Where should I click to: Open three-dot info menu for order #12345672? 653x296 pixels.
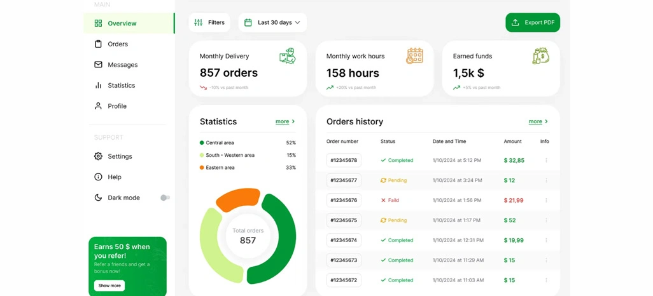tap(546, 280)
